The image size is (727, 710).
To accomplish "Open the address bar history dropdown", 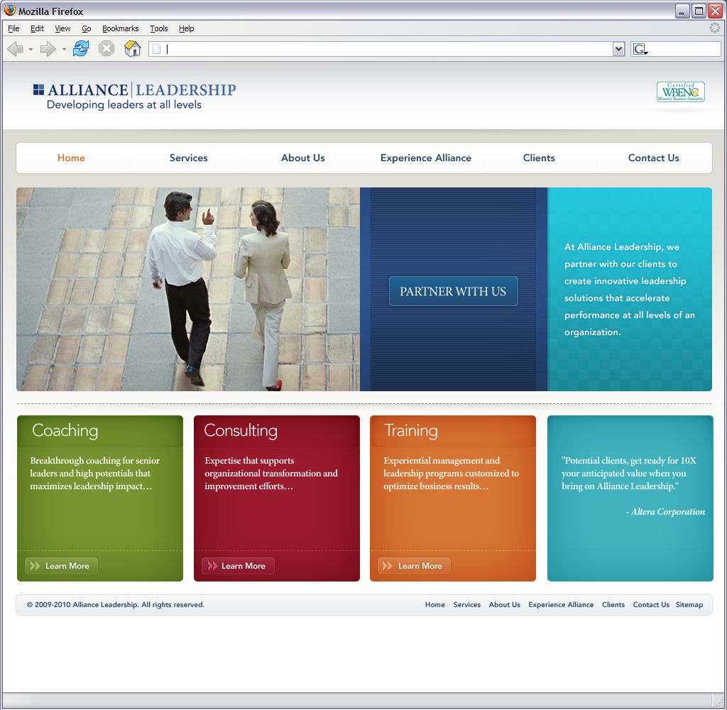I will click(x=618, y=48).
